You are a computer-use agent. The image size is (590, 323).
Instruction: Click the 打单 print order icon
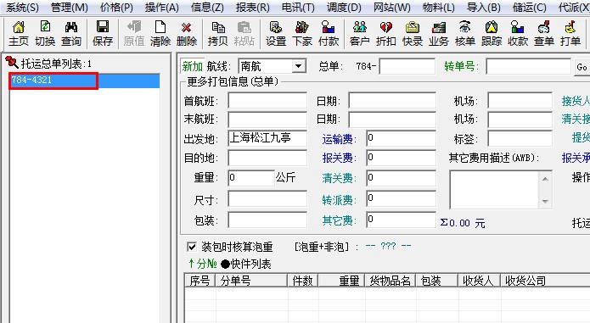point(570,33)
